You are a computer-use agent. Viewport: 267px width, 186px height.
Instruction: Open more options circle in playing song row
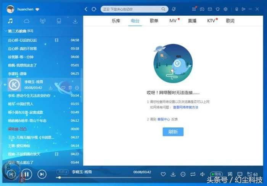coord(77,88)
